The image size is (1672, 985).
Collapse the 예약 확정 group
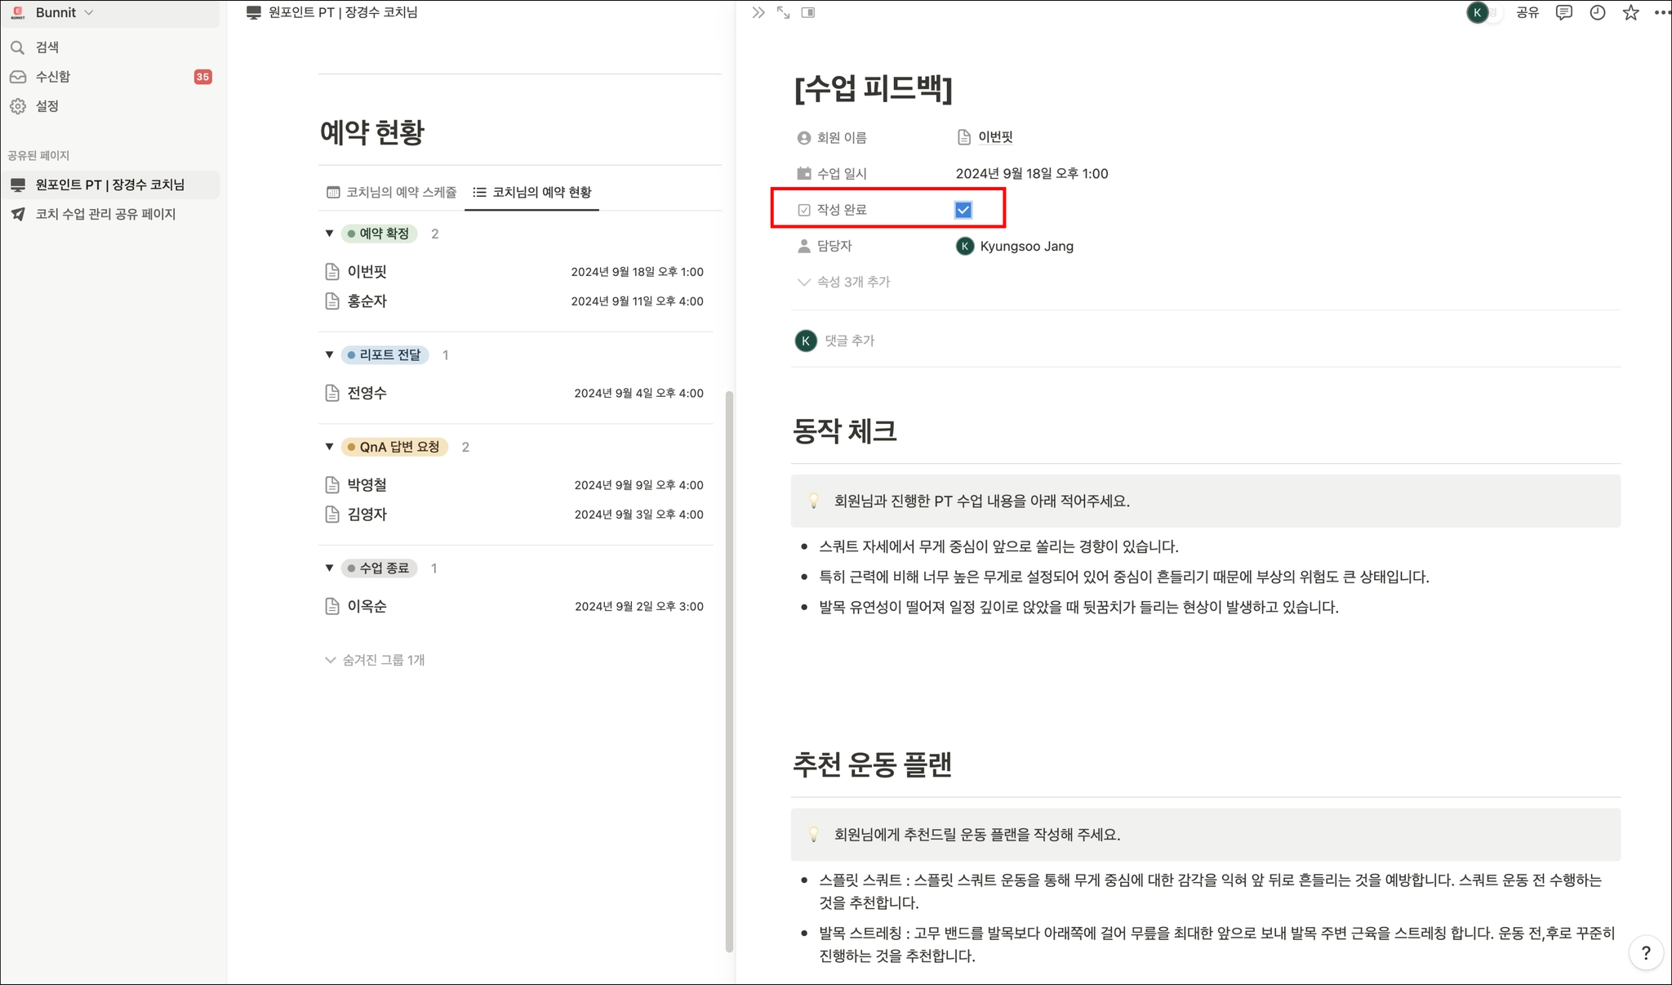(x=329, y=234)
